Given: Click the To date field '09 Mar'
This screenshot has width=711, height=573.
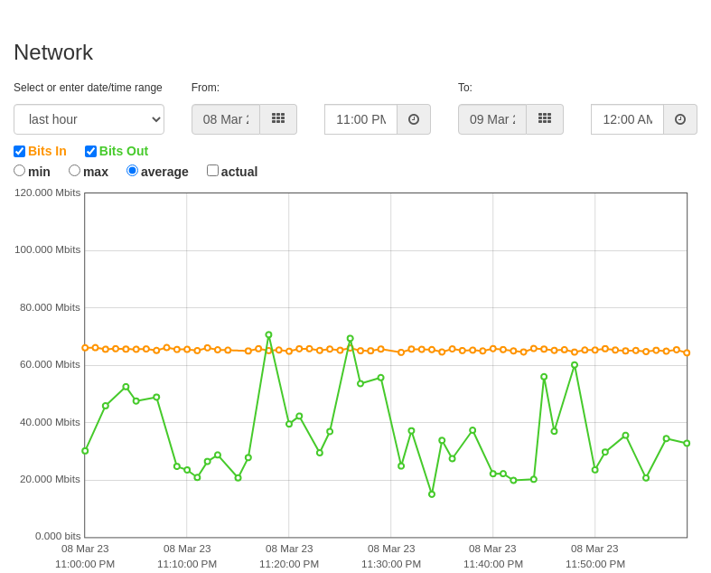Looking at the screenshot, I should [x=492, y=119].
